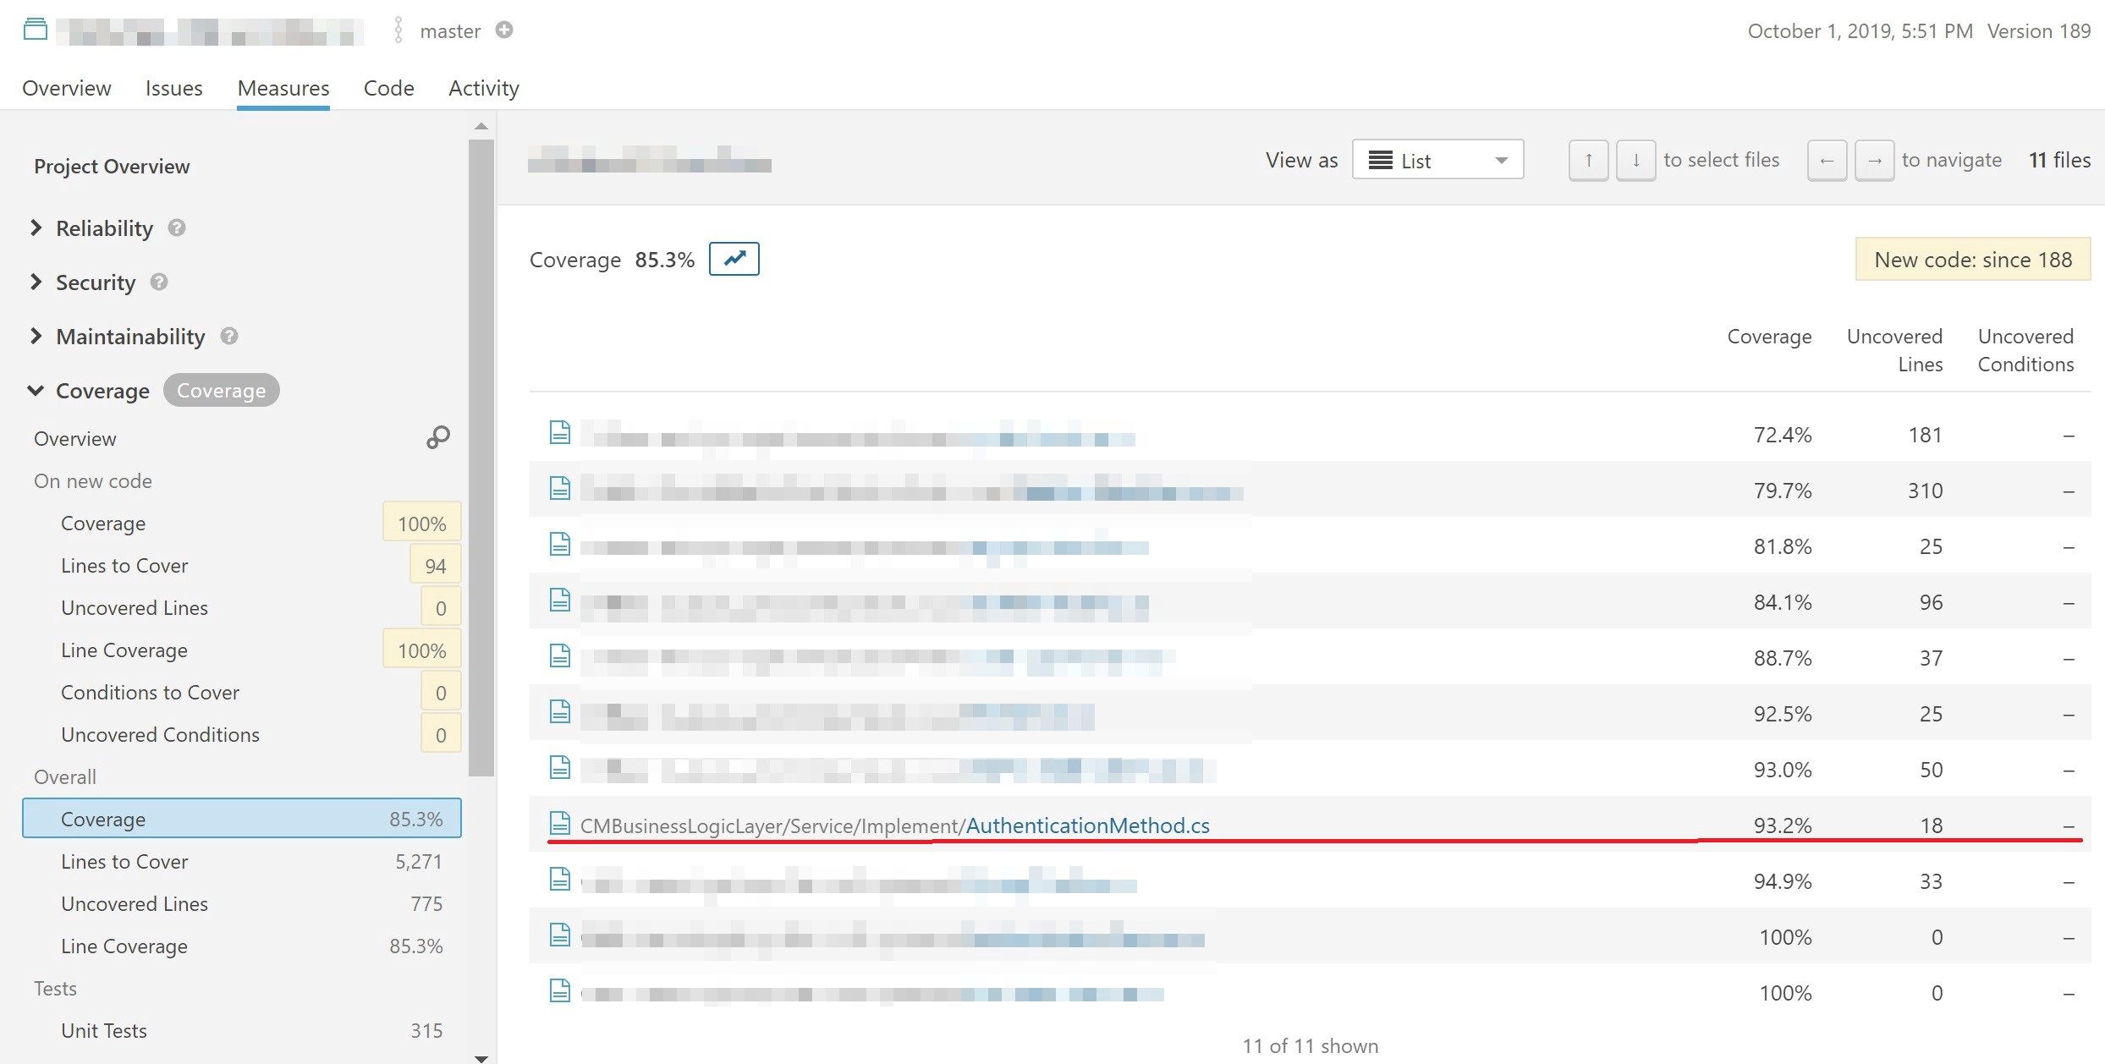Click the Security help question icon
2105x1064 pixels.
pyautogui.click(x=159, y=282)
